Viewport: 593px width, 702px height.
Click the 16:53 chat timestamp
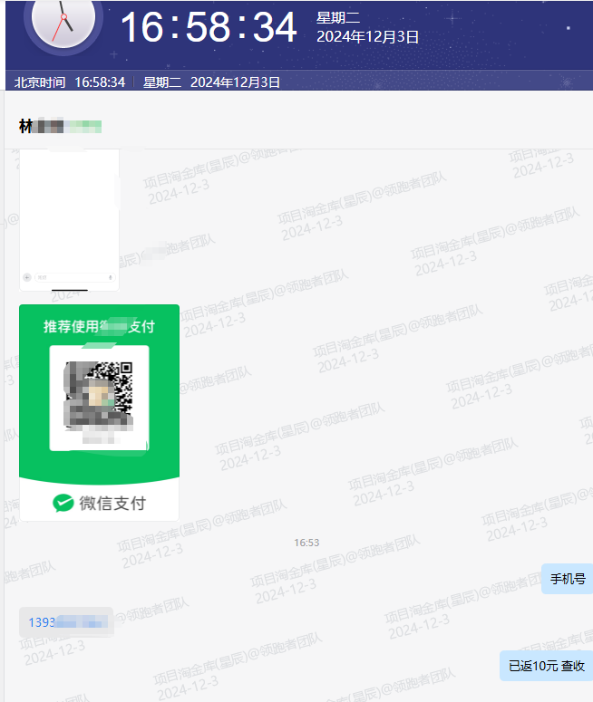tap(306, 543)
